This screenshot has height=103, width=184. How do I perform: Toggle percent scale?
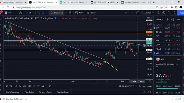pos(140,86)
